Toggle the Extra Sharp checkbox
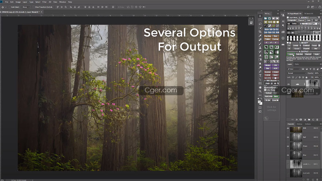 click(265, 90)
